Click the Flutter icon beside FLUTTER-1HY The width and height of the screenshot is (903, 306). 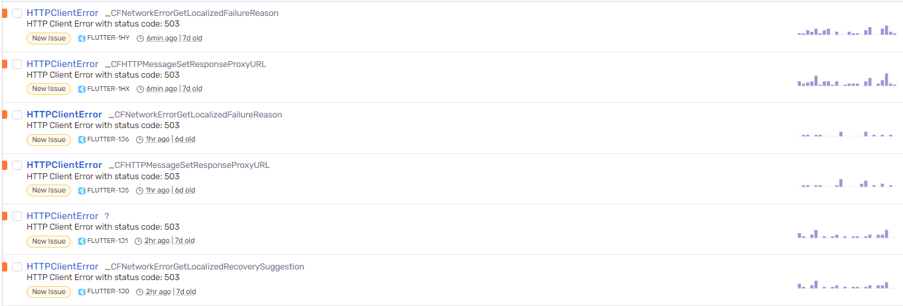[x=82, y=38]
